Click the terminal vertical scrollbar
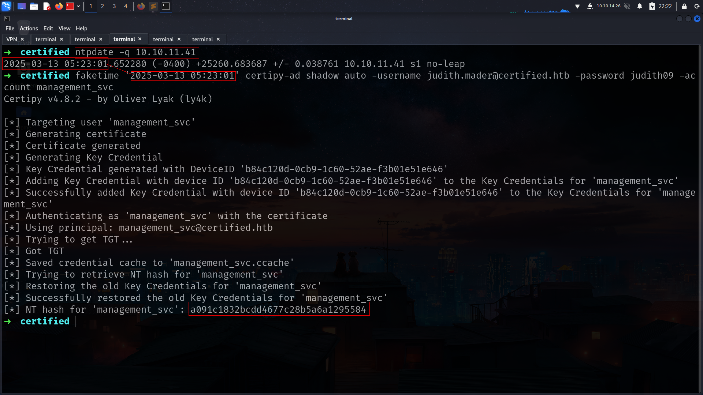This screenshot has height=395, width=703. (700, 219)
